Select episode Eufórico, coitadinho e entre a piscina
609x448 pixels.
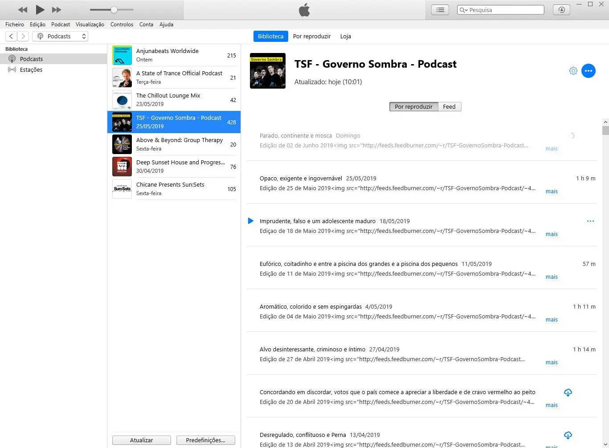click(x=421, y=268)
